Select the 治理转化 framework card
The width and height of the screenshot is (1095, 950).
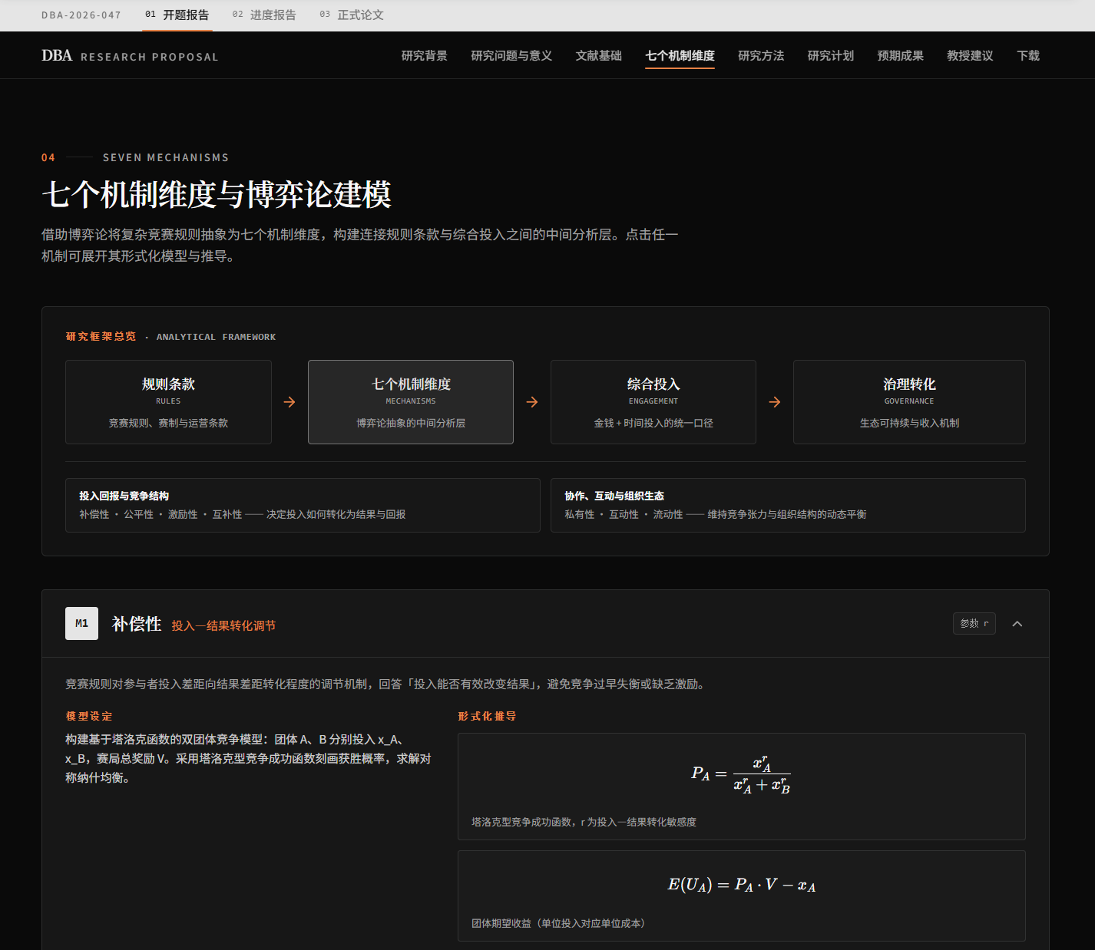(x=909, y=402)
